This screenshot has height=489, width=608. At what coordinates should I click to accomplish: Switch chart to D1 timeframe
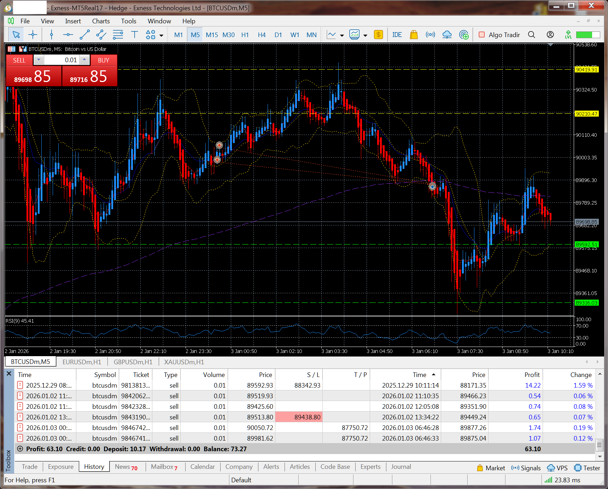tap(278, 35)
